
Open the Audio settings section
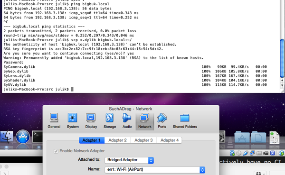tap(127, 121)
